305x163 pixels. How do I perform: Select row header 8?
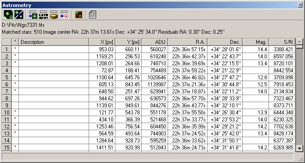click(x=7, y=98)
